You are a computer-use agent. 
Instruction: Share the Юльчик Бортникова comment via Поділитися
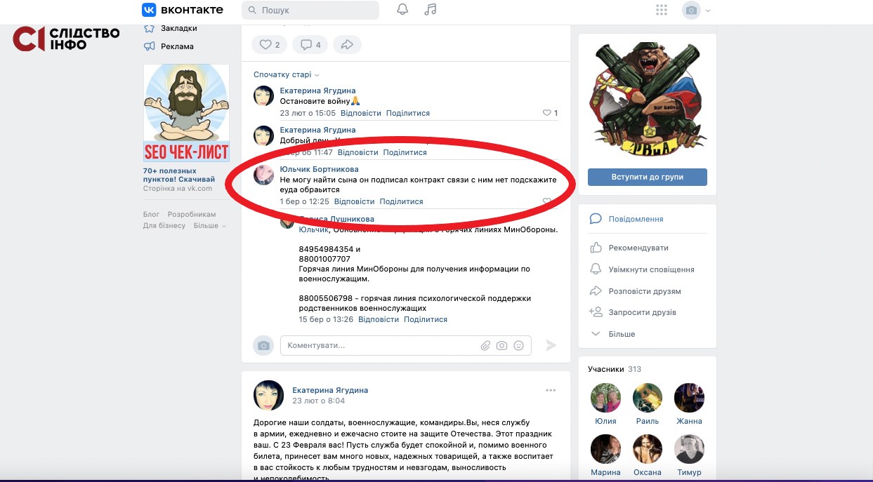point(402,201)
